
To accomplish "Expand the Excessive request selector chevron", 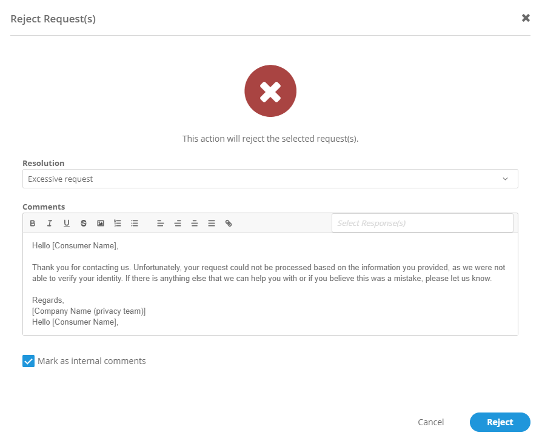I will click(x=505, y=179).
